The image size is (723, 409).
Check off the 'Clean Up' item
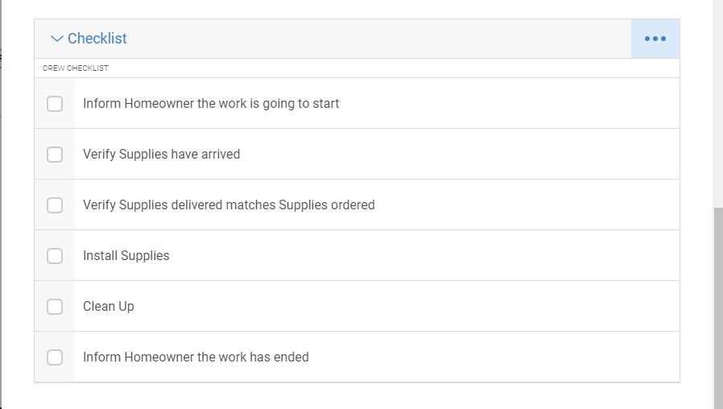[x=55, y=307]
